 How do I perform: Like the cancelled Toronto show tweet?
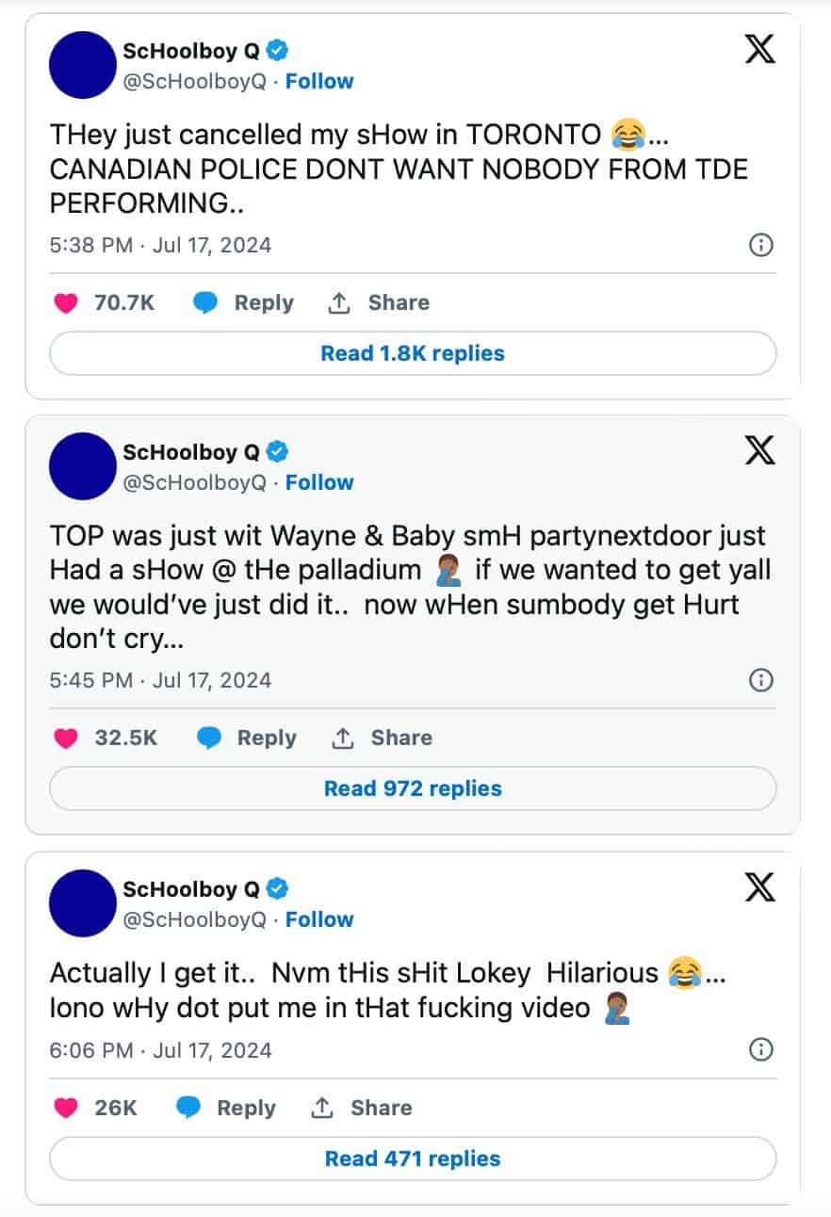(x=65, y=303)
